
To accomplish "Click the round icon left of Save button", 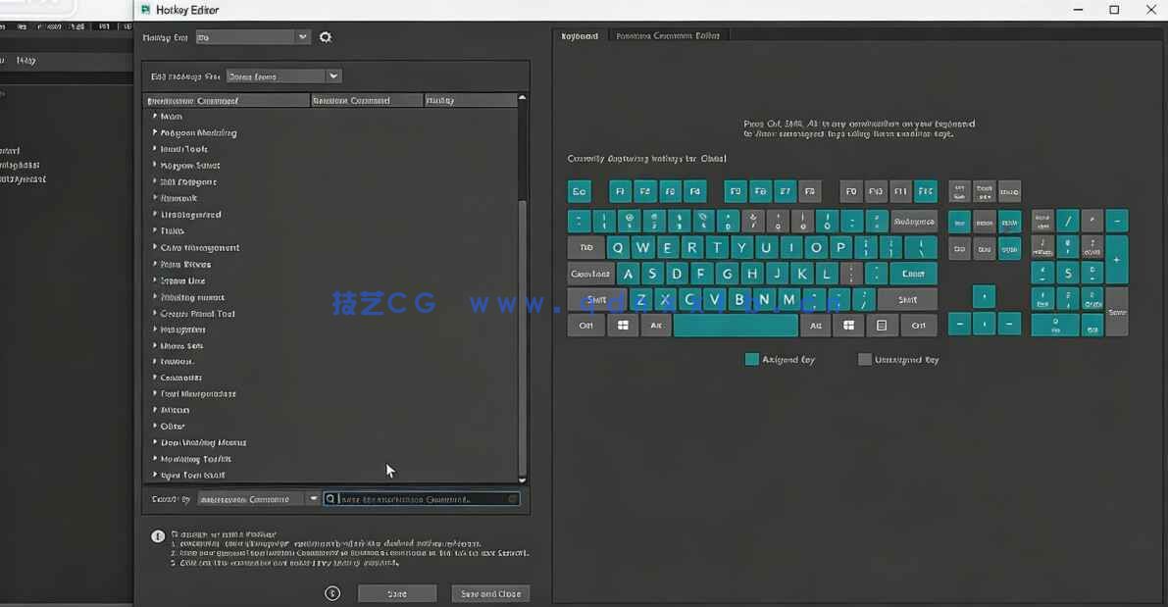I will pos(332,593).
